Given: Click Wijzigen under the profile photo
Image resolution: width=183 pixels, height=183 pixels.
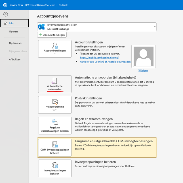Looking at the screenshot, I should (x=143, y=71).
